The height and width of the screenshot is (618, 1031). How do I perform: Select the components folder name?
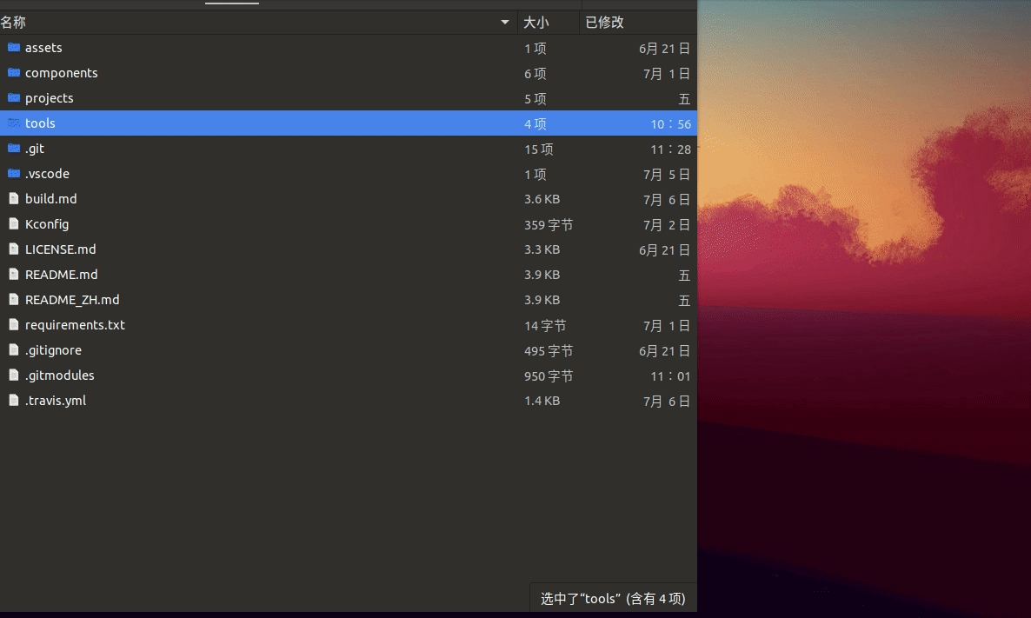pos(61,73)
